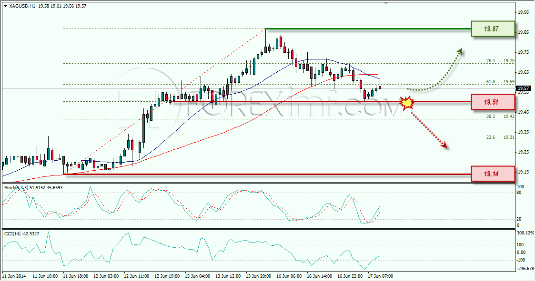Select the red horizontal line at 19.51

point(321,101)
